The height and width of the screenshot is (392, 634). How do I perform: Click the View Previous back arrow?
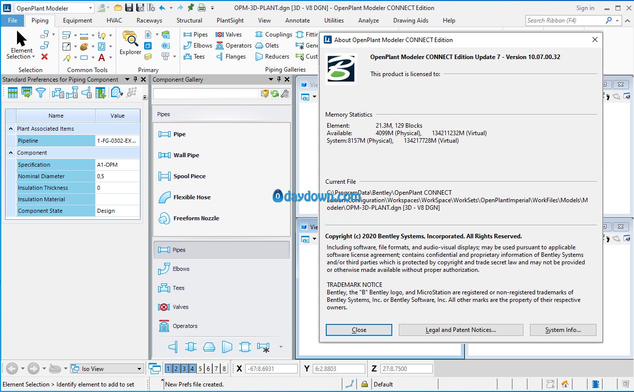tap(12, 368)
